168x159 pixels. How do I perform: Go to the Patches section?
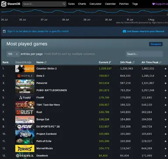(124, 4)
